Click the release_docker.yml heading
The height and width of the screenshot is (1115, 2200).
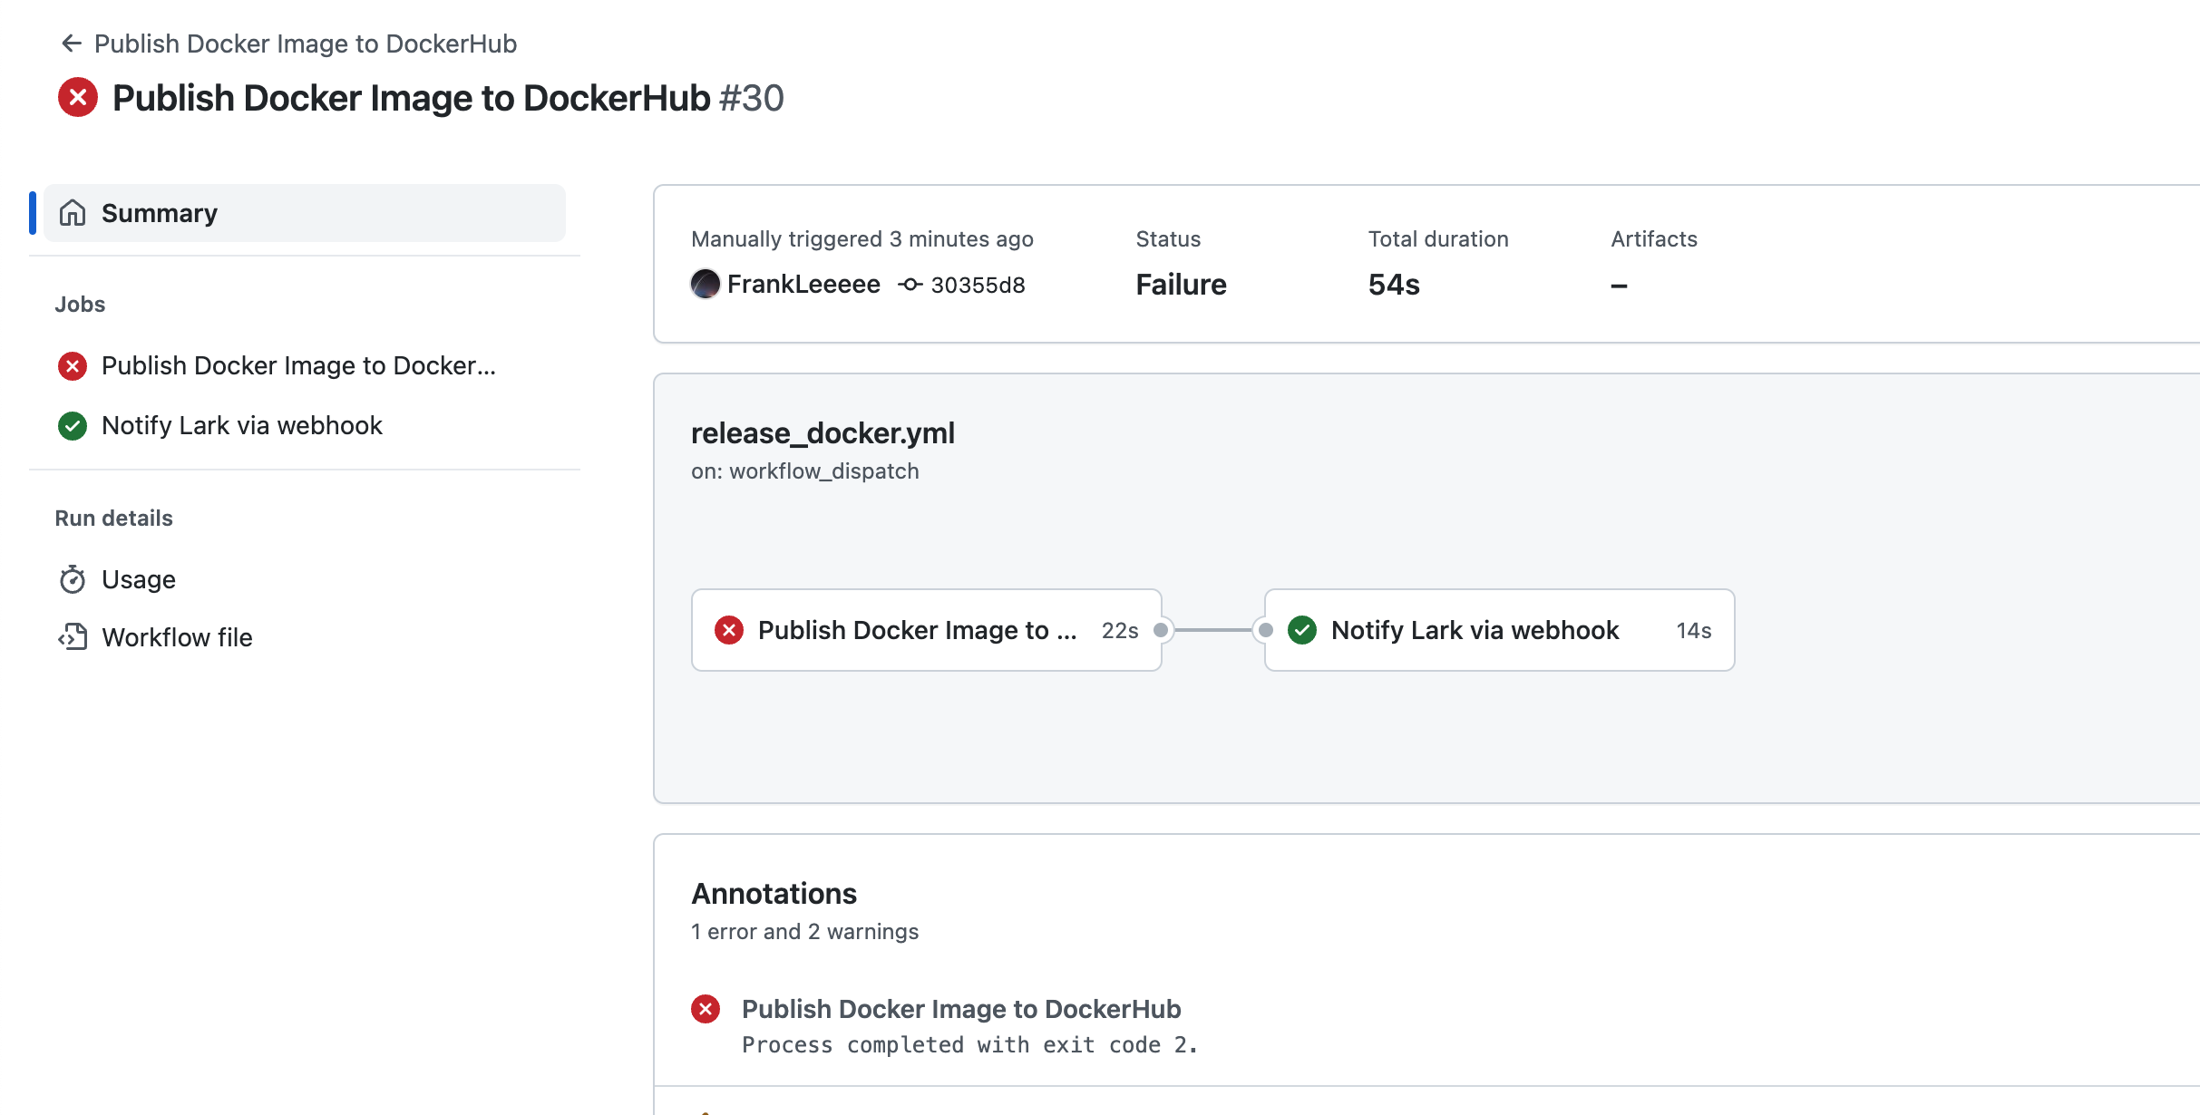tap(823, 433)
